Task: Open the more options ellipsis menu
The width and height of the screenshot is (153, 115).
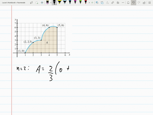Action: point(123,3)
